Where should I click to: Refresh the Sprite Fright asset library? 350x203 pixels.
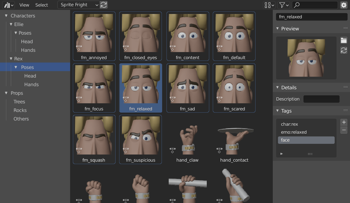click(x=104, y=5)
